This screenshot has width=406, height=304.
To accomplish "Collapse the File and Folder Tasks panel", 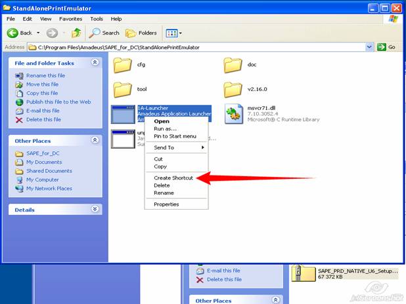I will tap(95, 62).
